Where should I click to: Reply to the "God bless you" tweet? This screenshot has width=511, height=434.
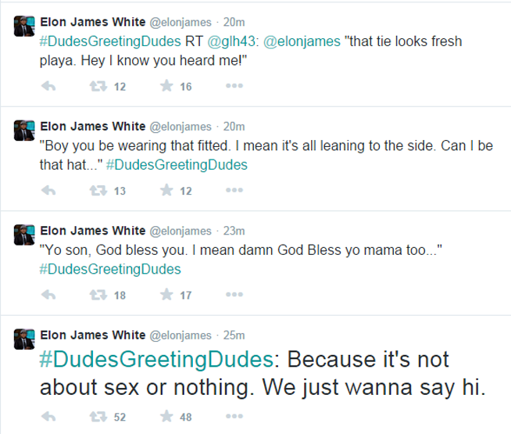coord(48,295)
